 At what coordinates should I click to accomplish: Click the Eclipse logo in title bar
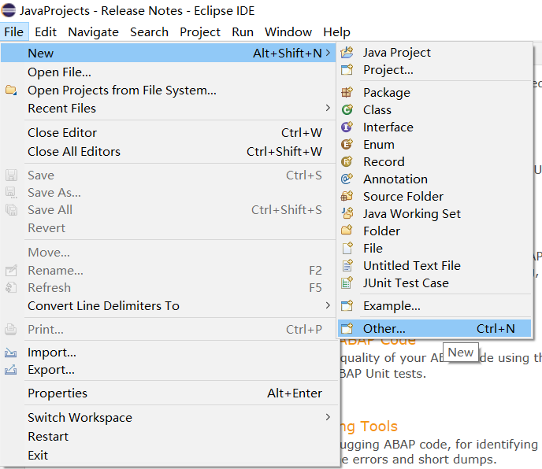pyautogui.click(x=9, y=10)
